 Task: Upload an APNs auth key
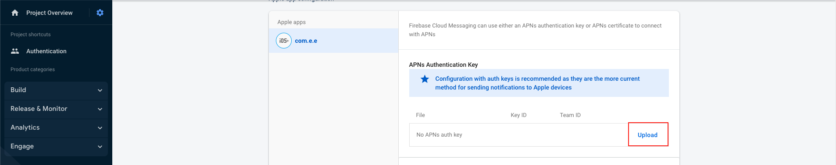tap(647, 135)
